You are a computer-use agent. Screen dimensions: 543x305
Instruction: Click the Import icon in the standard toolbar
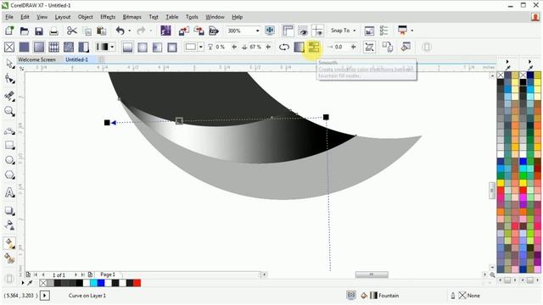(184, 30)
